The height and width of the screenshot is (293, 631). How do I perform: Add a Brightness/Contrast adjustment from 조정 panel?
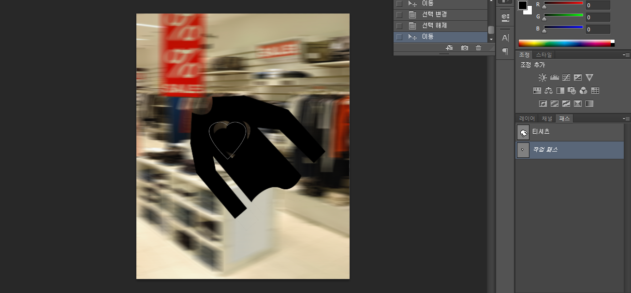[x=542, y=77]
